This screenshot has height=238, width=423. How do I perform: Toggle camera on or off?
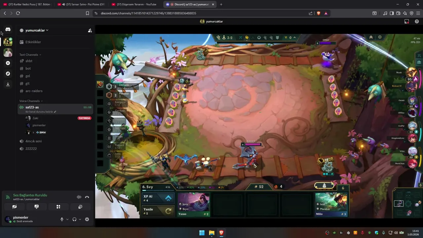(x=15, y=207)
